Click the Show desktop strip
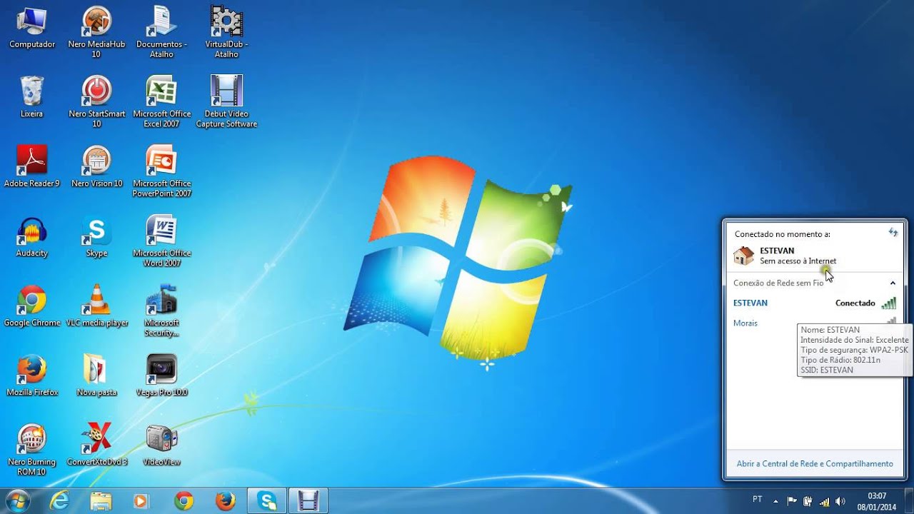914x514 pixels. (x=908, y=501)
